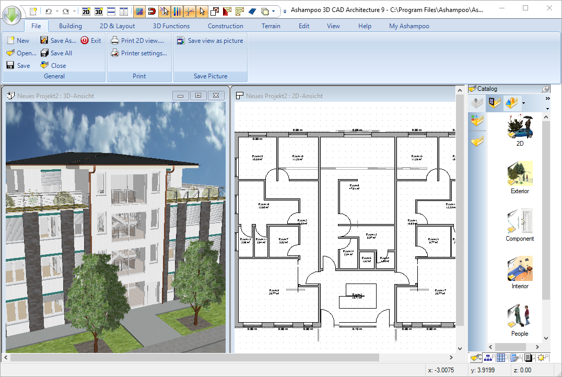Screen dimensions: 562x377
Task: Toggle the snap magnet tool
Action: 152,10
